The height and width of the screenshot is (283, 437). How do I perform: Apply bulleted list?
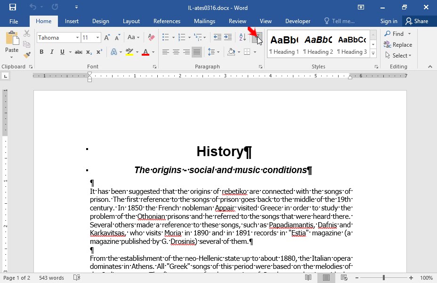pyautogui.click(x=166, y=37)
